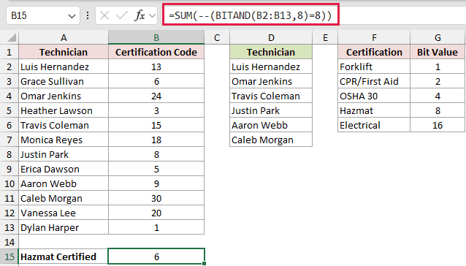Select 'Monica Reyes' cell
The height and width of the screenshot is (266, 466).
click(x=64, y=140)
